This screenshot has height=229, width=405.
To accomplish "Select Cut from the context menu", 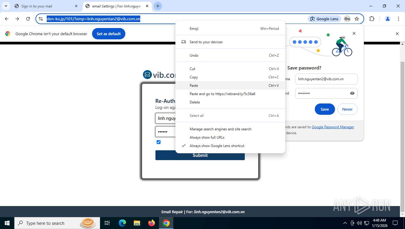I will [x=230, y=69].
